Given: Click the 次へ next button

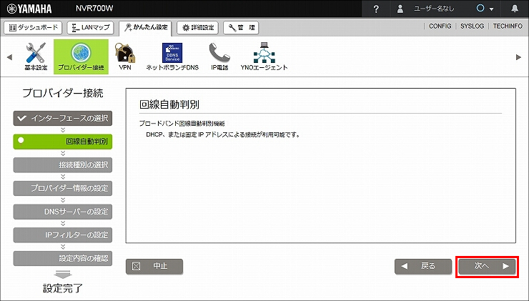Looking at the screenshot, I should 487,266.
